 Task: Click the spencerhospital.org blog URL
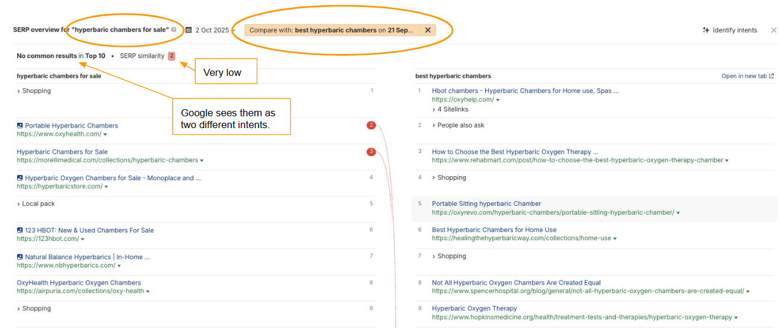588,292
